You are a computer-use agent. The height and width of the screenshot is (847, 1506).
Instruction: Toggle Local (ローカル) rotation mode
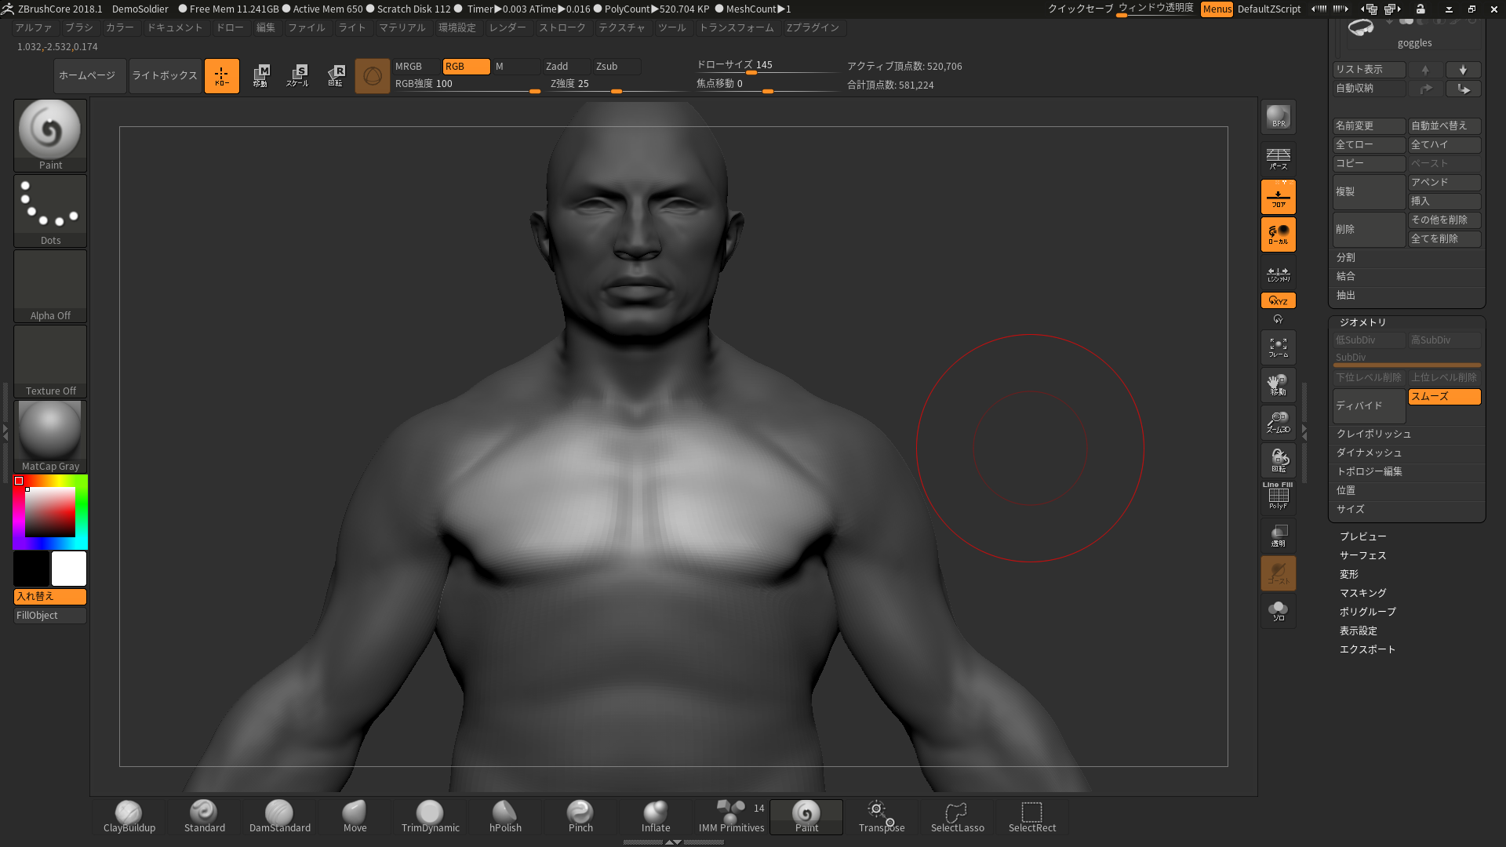1279,234
